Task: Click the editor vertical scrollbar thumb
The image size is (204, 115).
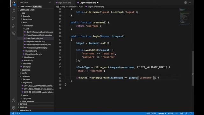Action: [193, 68]
